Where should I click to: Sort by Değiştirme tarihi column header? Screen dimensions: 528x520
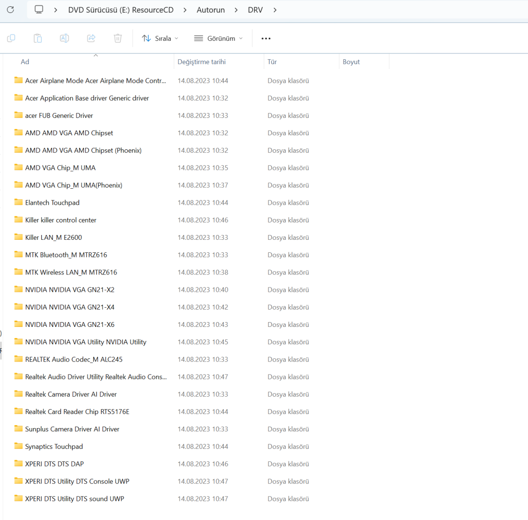[x=202, y=62]
